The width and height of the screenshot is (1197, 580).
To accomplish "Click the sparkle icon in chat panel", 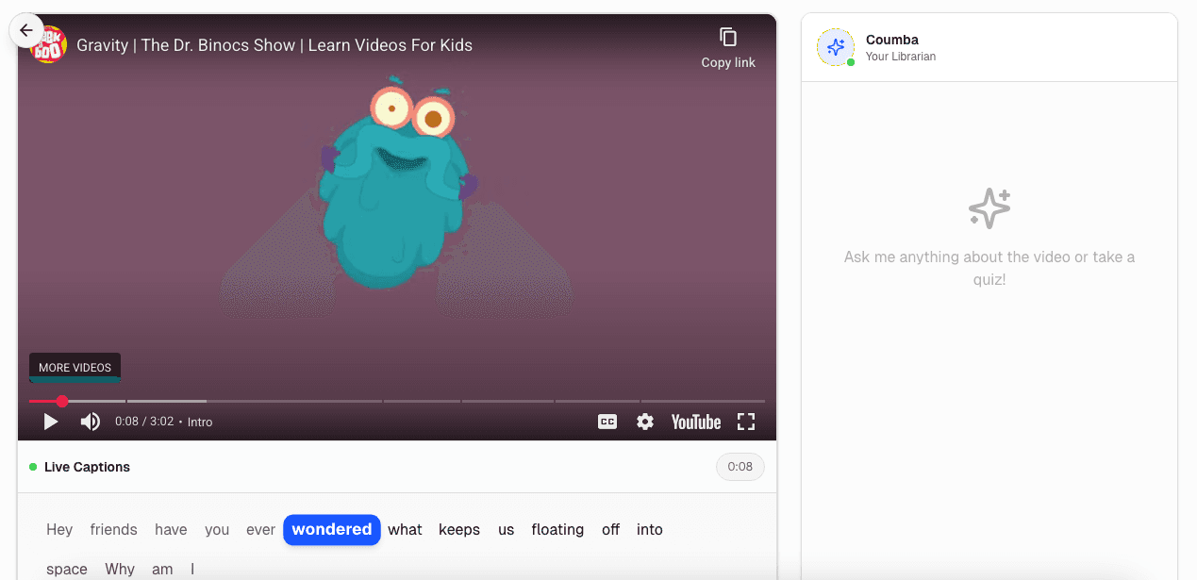I will pyautogui.click(x=989, y=208).
